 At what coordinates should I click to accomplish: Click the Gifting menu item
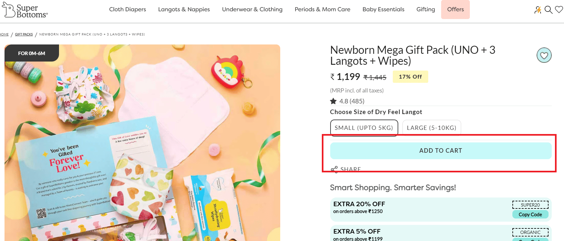click(x=426, y=9)
